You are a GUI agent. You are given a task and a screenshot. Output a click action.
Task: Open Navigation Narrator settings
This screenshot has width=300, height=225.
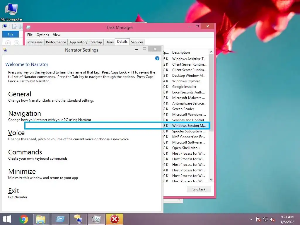25,113
